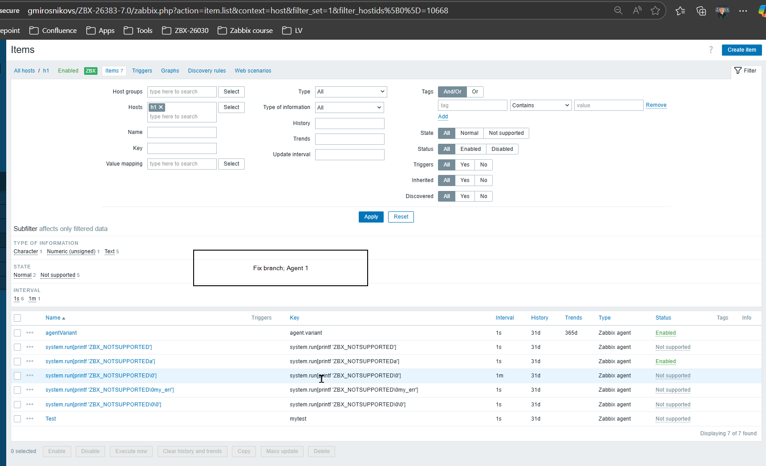Open the Type of information dropdown
This screenshot has height=466, width=766.
[x=349, y=108]
